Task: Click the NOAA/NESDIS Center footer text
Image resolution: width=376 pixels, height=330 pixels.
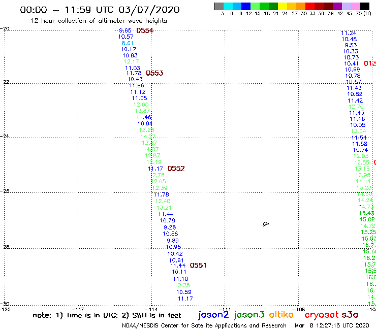Action: [x=204, y=325]
